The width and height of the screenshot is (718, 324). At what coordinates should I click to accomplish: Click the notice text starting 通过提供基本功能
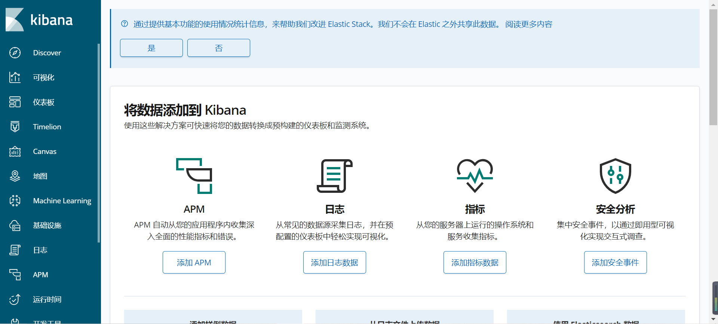coord(317,24)
